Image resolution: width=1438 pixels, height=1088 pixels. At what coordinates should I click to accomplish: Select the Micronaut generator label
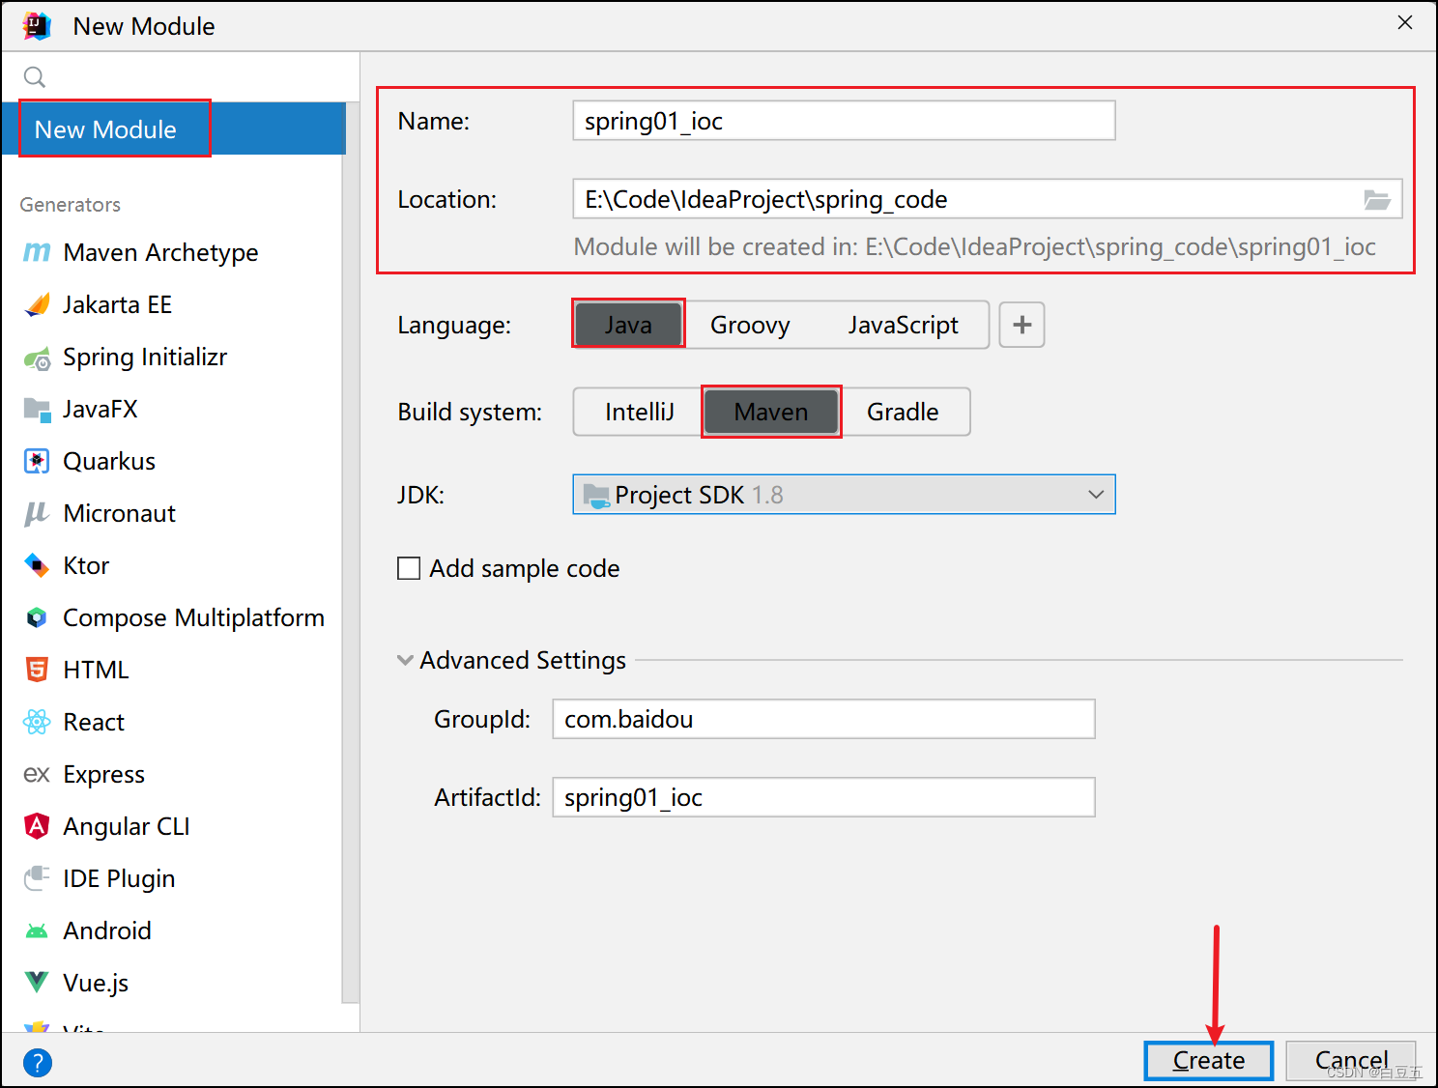tap(120, 514)
